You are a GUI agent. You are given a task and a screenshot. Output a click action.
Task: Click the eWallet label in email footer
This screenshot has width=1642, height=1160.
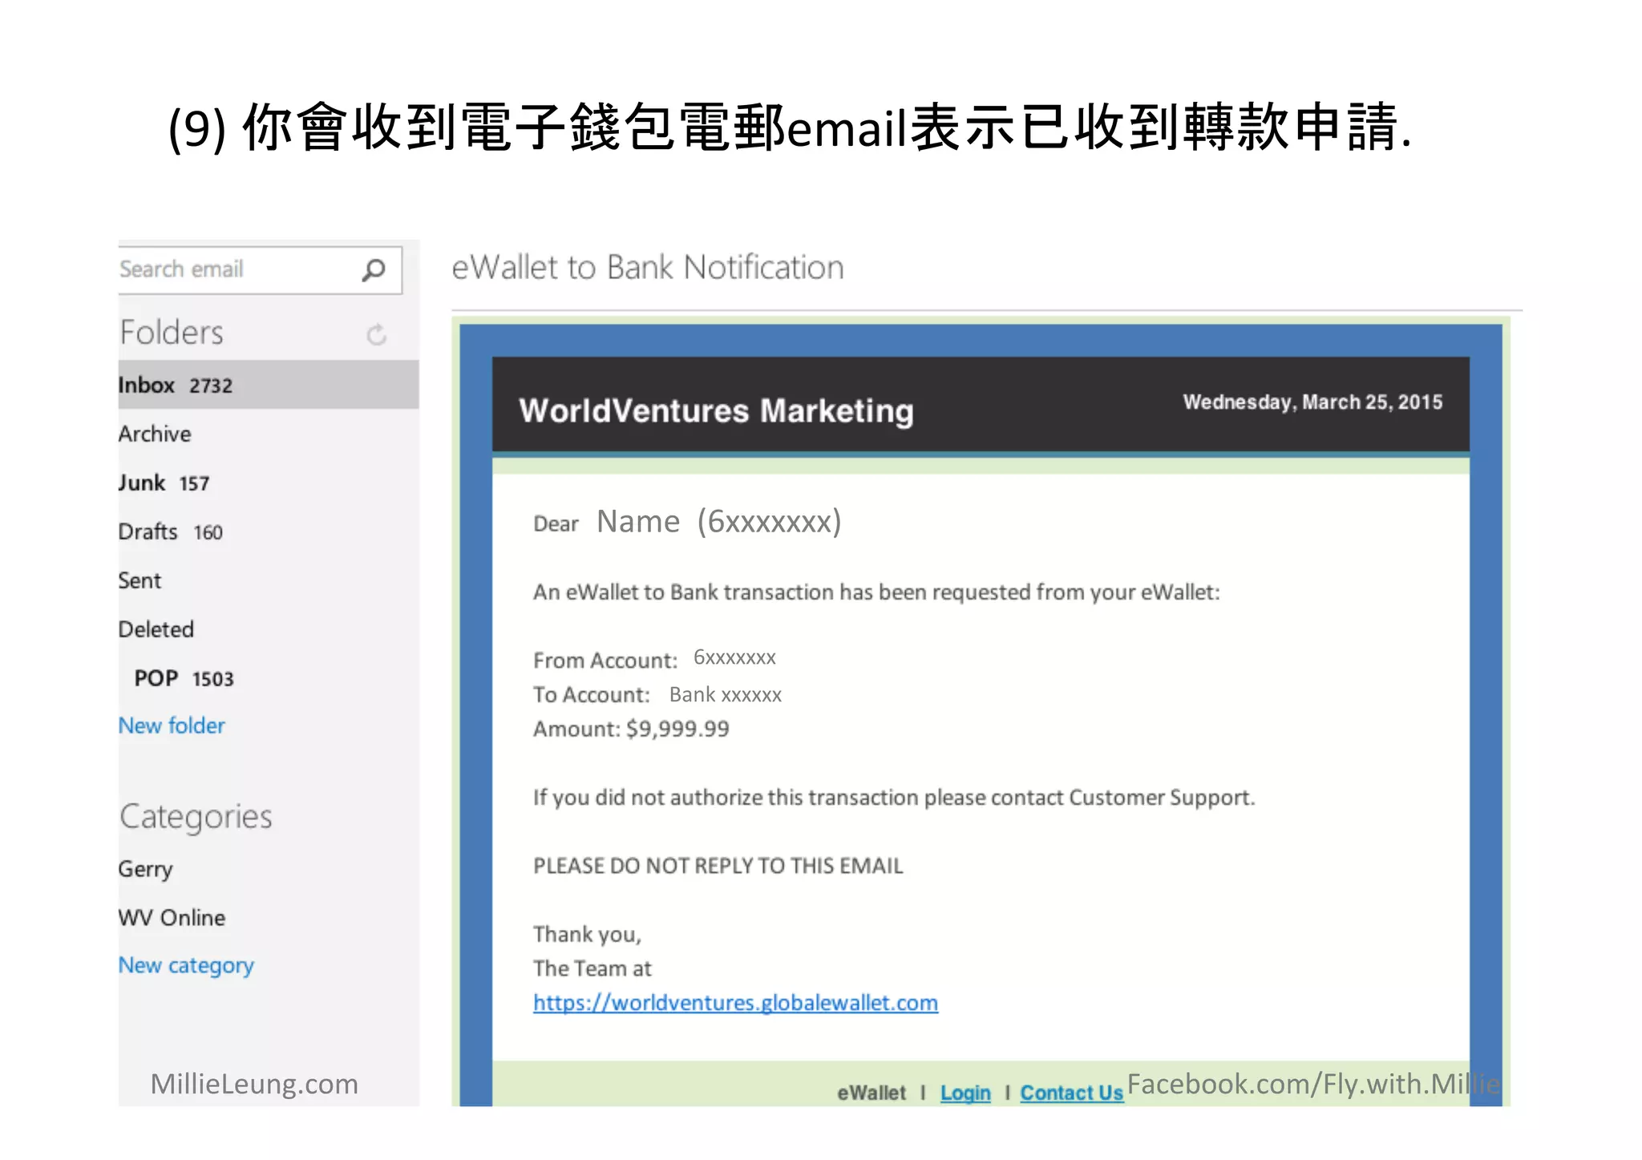(871, 1093)
